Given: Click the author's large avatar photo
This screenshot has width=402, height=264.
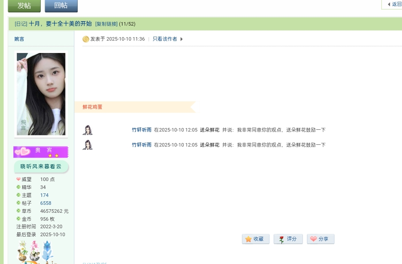Looking at the screenshot, I should tap(41, 94).
